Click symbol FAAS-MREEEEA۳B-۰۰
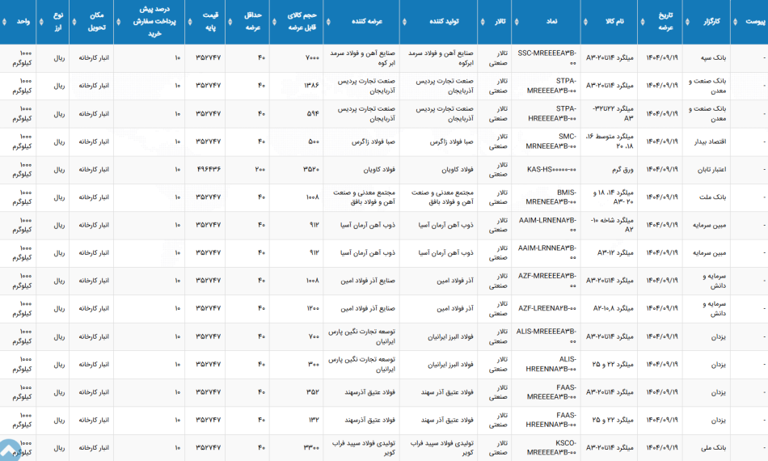Viewport: 768px width, 461px height. (551, 392)
